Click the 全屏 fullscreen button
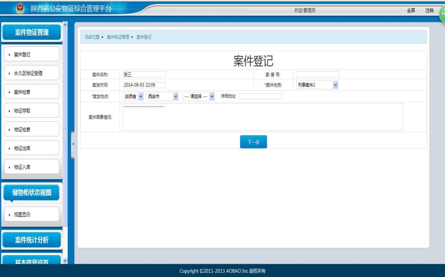This screenshot has height=277, width=445. point(411,10)
